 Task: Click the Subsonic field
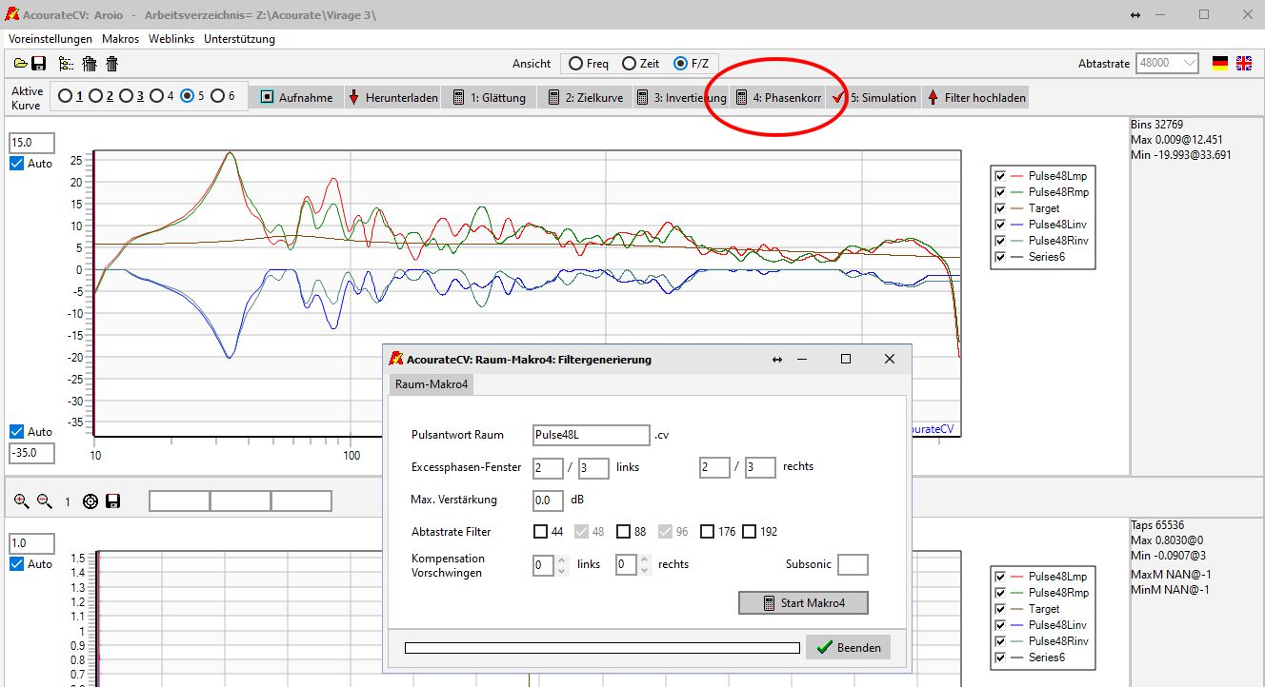(x=853, y=564)
